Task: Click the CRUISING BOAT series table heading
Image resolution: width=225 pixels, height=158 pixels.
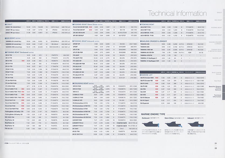Action: (x=83, y=84)
